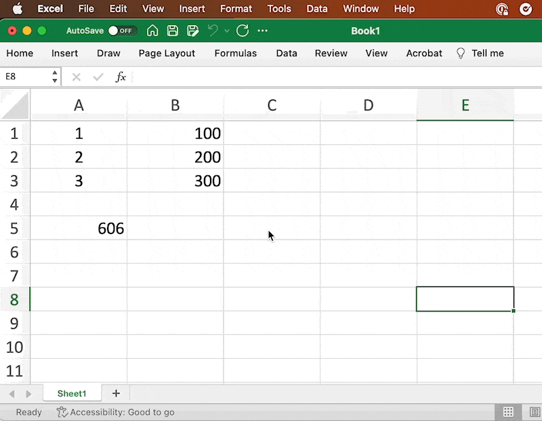Open the more options ellipsis

tap(263, 30)
